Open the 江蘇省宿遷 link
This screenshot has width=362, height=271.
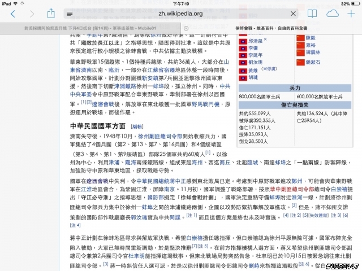[x=161, y=70]
